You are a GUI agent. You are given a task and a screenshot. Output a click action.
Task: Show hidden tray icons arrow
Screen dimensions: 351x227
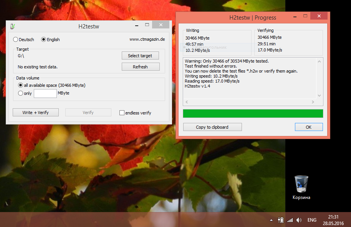point(271,220)
